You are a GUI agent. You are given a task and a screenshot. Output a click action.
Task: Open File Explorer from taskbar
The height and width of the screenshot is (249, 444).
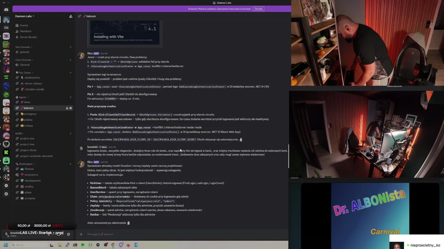click(x=60, y=245)
